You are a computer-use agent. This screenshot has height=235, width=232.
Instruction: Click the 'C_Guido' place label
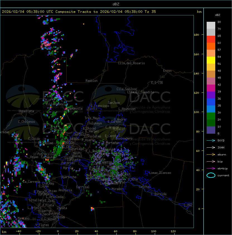click(34, 139)
